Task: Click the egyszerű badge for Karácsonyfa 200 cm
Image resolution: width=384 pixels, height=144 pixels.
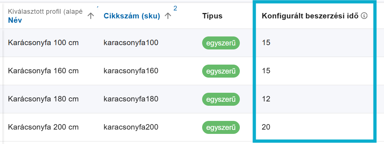Action: pyautogui.click(x=221, y=127)
